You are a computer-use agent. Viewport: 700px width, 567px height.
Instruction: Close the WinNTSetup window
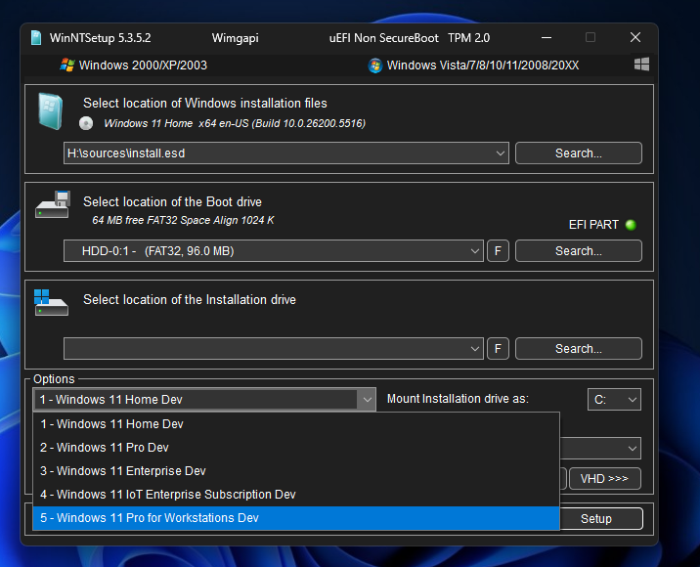pos(635,37)
